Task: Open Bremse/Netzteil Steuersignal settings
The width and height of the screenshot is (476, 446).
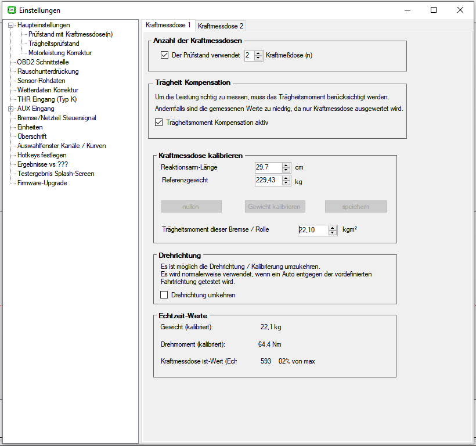Action: pyautogui.click(x=57, y=118)
